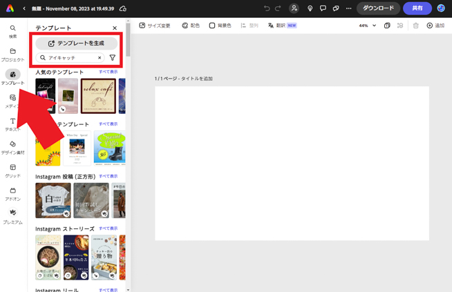Open the Grid (グリッド) sidebar icon

pyautogui.click(x=12, y=171)
